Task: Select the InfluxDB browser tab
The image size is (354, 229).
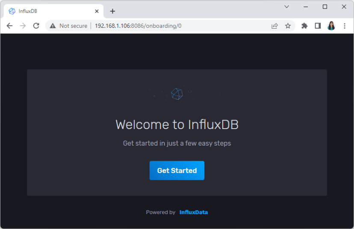Action: (x=54, y=11)
